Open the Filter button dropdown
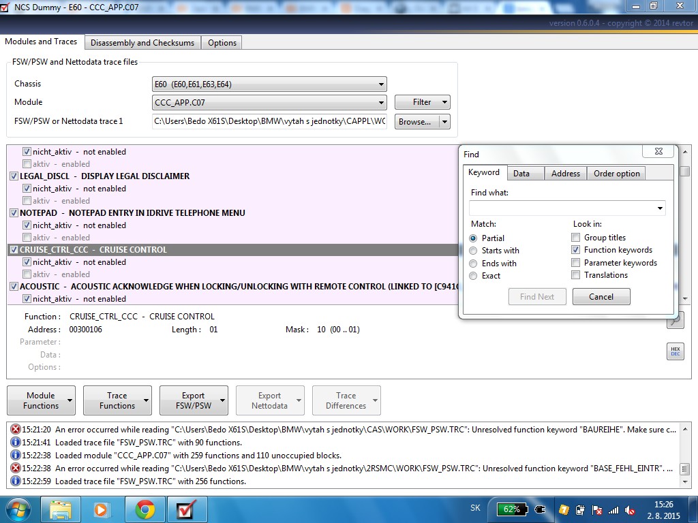 (444, 102)
